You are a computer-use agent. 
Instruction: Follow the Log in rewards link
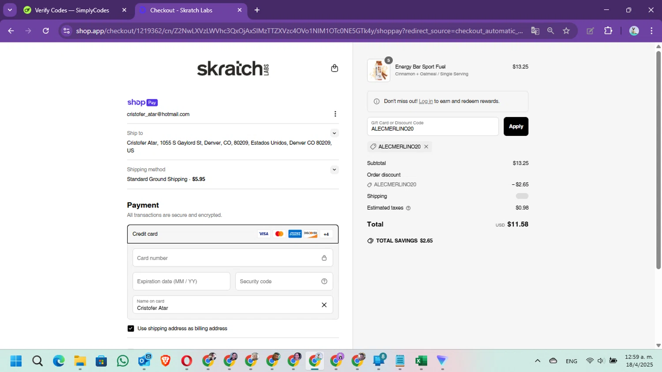coord(426,101)
